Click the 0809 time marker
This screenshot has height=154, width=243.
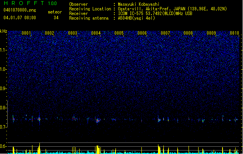point(211,33)
